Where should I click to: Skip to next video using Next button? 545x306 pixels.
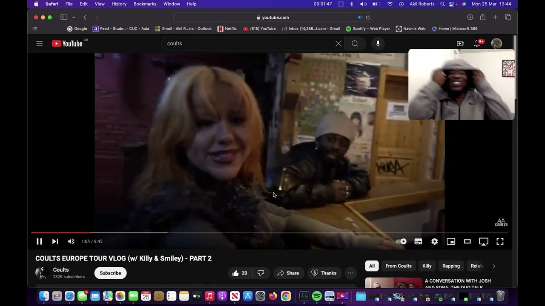click(55, 241)
